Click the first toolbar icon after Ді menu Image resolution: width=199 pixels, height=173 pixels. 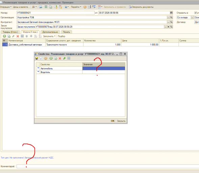[41, 7]
